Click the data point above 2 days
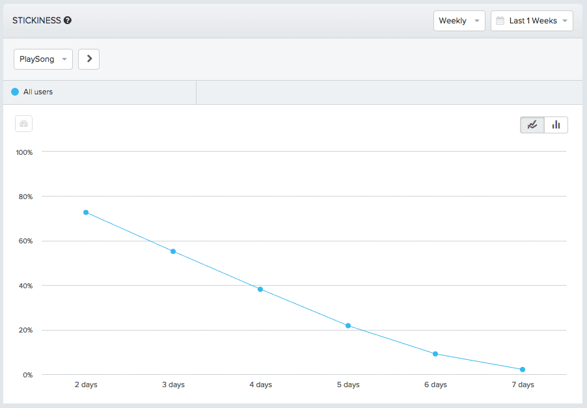This screenshot has width=587, height=408. 85,212
